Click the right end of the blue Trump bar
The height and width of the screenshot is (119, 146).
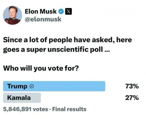104,86
